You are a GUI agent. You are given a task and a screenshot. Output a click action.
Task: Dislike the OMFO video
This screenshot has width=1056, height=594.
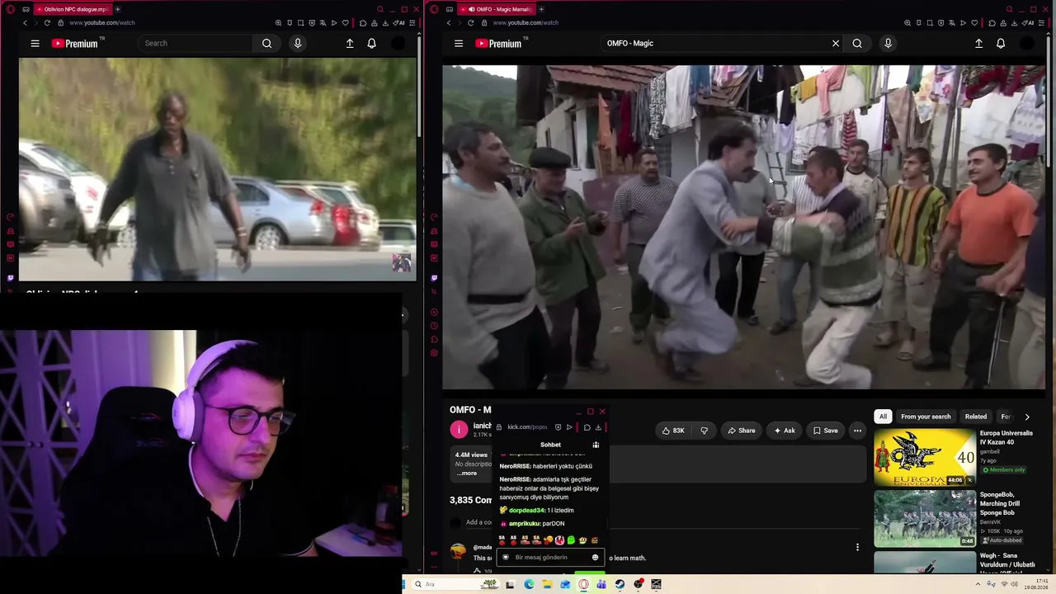(704, 430)
